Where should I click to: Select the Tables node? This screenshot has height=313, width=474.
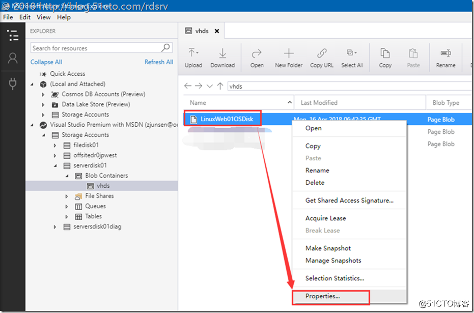pos(93,216)
